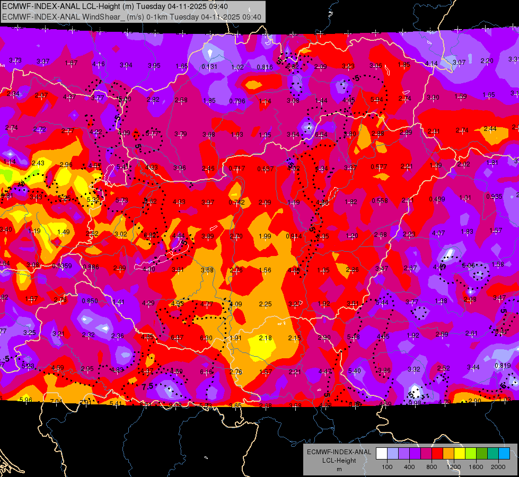Click the wind shear value 0.935
Viewport: 519px width, 477px height.
point(494,196)
